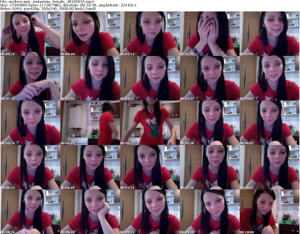Viewport: 300px width, 234px height.
Task: Select the thumbnail timestamped 00:09:13
Action: coord(150,212)
